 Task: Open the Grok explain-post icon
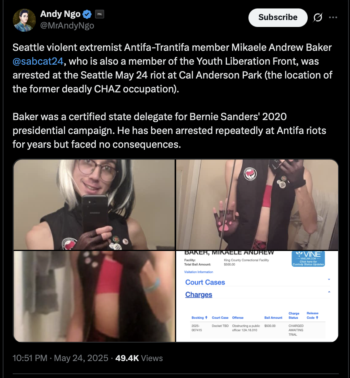(x=318, y=17)
